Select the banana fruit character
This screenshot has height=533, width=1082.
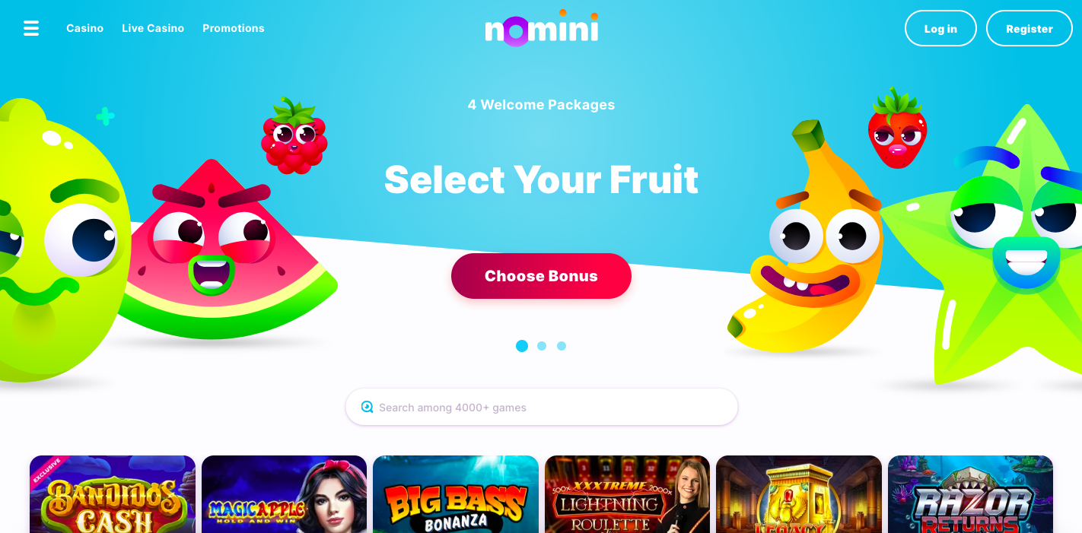click(x=807, y=240)
